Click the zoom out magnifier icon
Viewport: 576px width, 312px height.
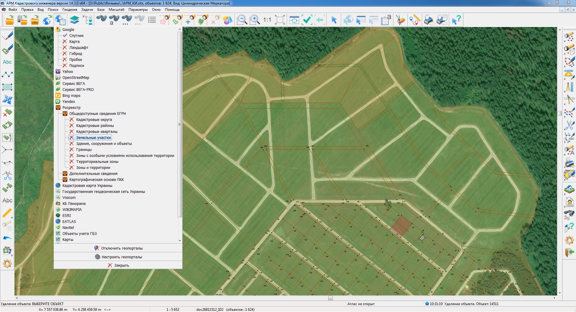[x=242, y=20]
